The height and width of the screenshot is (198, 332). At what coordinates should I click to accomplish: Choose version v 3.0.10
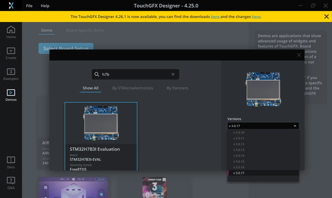click(263, 133)
